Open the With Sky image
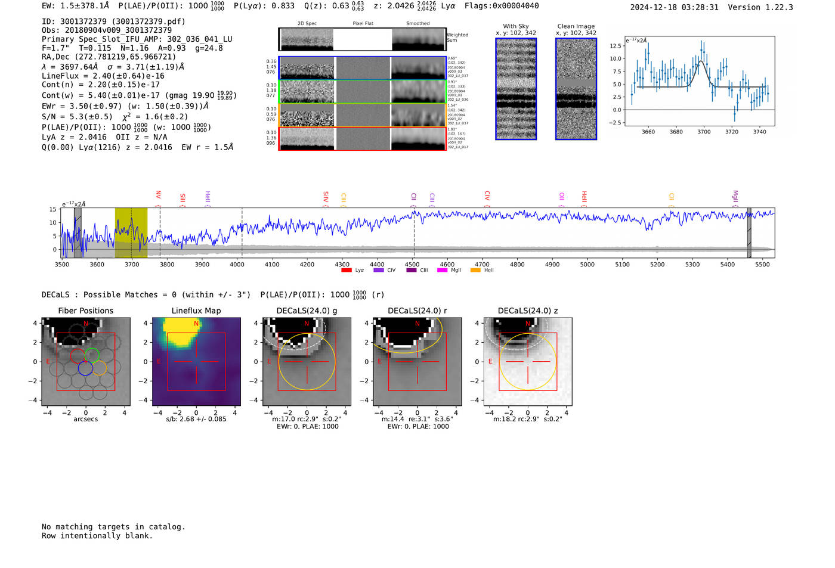Viewport: 835px width, 568px height. [516, 89]
